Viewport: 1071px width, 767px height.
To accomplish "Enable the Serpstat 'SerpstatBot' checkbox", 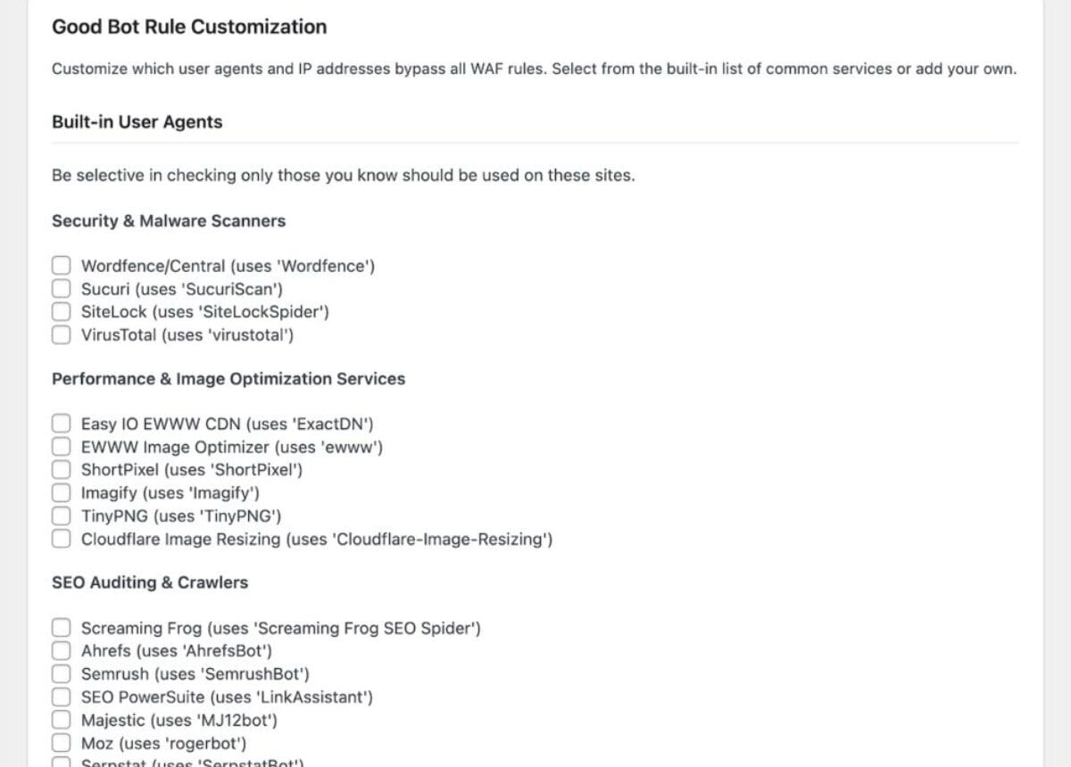I will pyautogui.click(x=61, y=764).
